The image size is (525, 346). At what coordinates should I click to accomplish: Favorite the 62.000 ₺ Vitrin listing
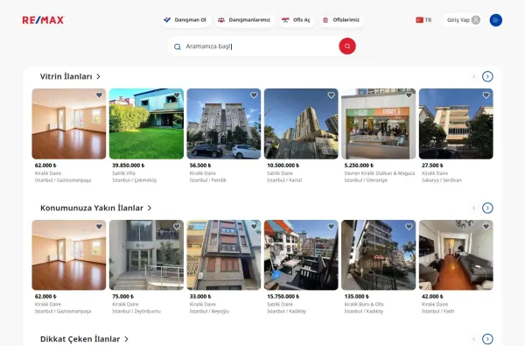[99, 95]
